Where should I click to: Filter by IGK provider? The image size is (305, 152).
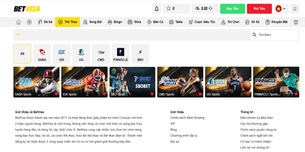pos(61,54)
